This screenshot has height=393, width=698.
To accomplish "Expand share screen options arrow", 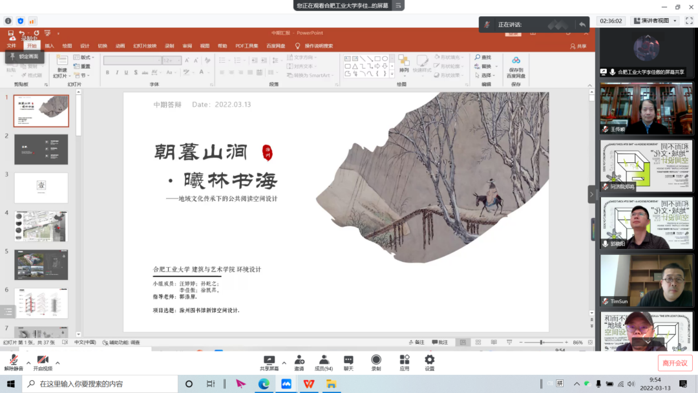I will [284, 363].
